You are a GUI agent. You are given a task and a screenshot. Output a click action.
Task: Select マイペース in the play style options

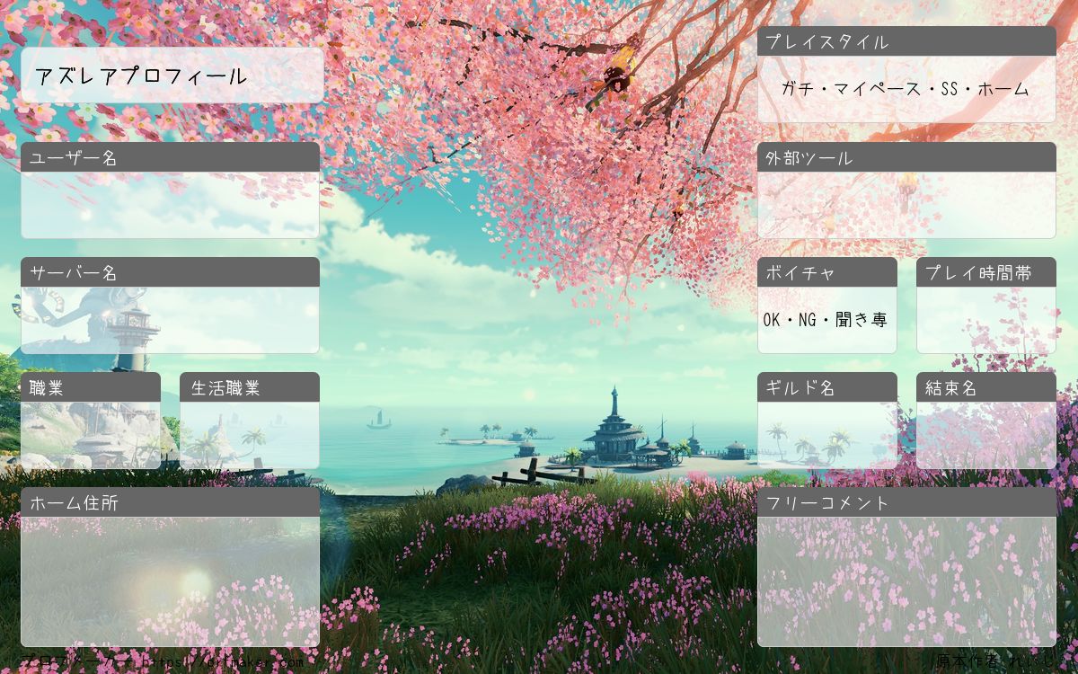click(876, 89)
